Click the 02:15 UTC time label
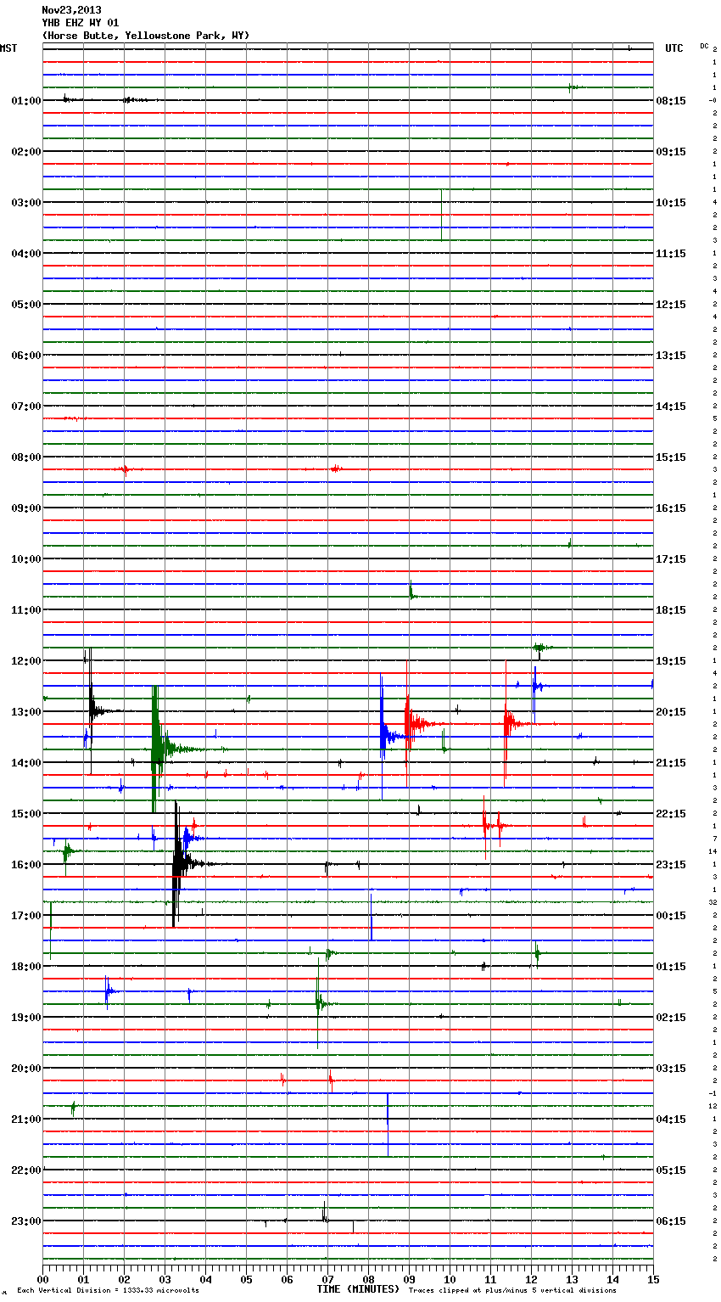This screenshot has width=721, height=1302. tap(671, 1018)
